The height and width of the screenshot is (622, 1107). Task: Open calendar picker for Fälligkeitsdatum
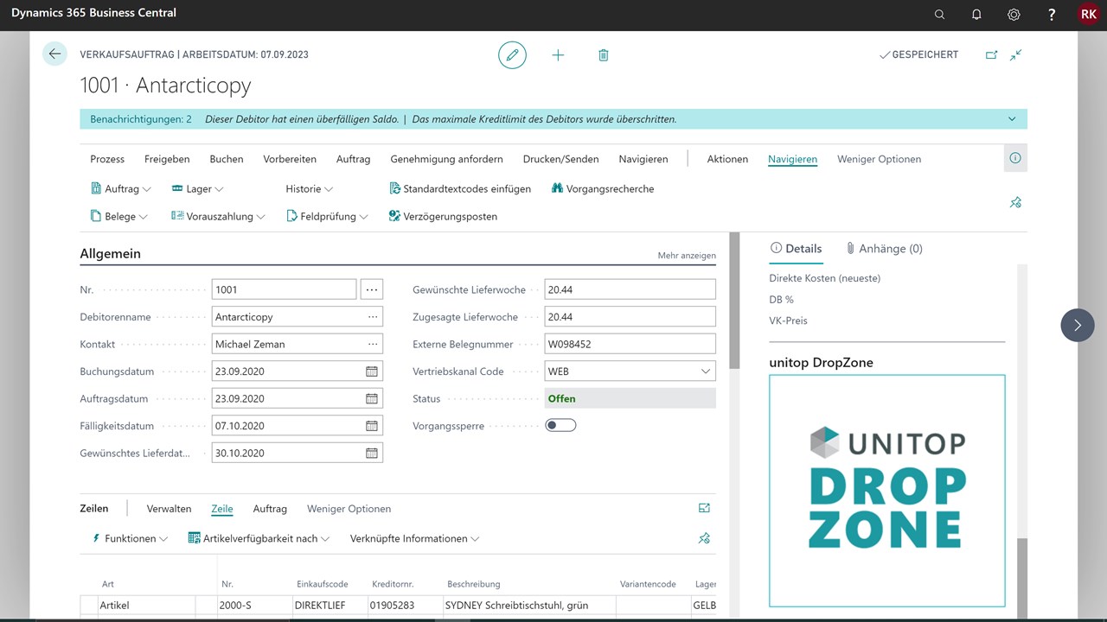click(372, 426)
